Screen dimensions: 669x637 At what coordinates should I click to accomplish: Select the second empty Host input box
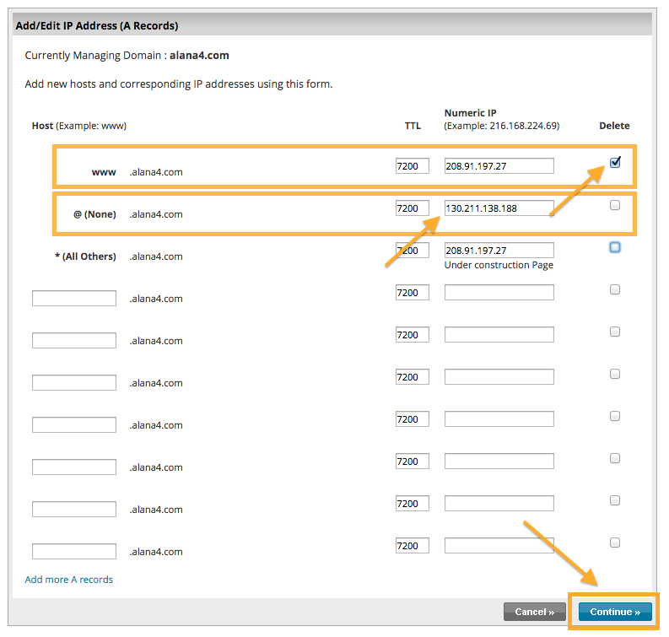click(x=74, y=341)
